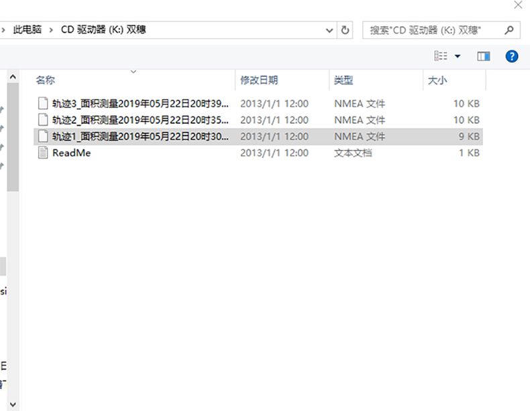This screenshot has width=530, height=411.
Task: Click the 9 KB size of 轨迹1
Action: (469, 137)
